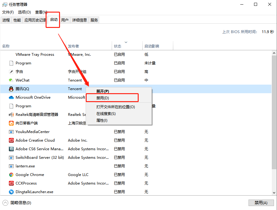Click the 腾讯QQ penguin icon
277x210 pixels.
11,89
